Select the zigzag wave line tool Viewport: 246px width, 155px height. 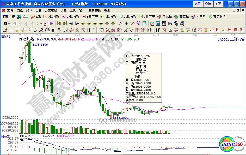[x=132, y=30]
